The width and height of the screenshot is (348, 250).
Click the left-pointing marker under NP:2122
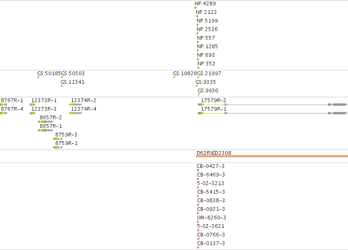[197, 16]
